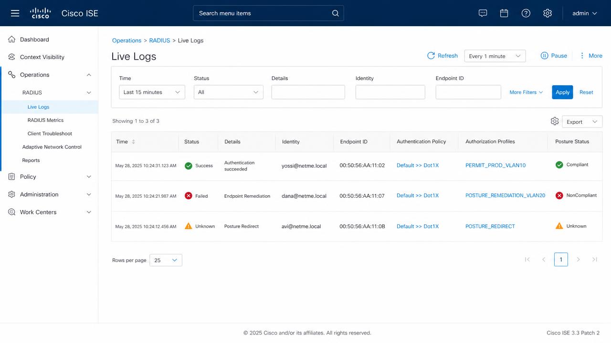Open the POSTURE_REDIRECT profile link
Image resolution: width=611 pixels, height=343 pixels.
[490, 226]
